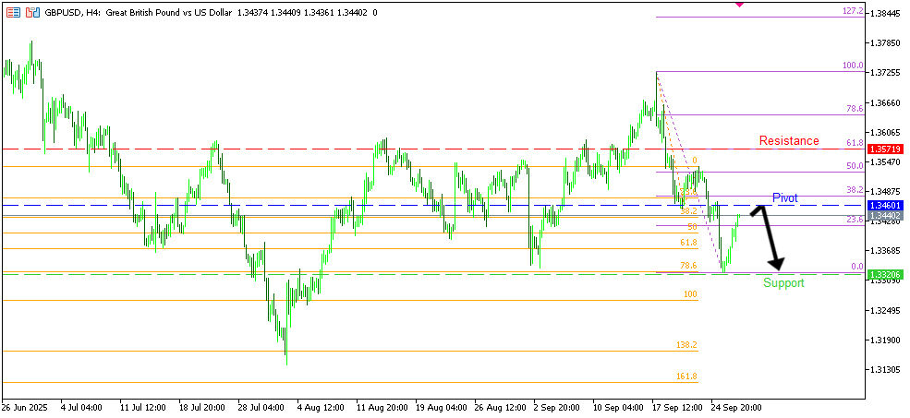Viewport: 910px width, 418px height.
Task: Click the 17 Sep 12:00 time axis label
Action: (x=674, y=406)
